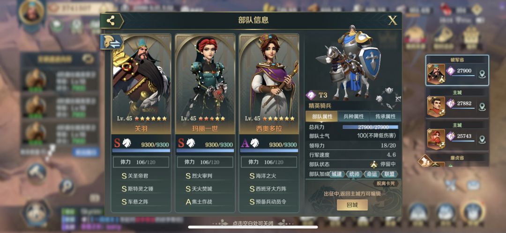The width and height of the screenshot is (506, 233).
Task: Click the location pin beside the 27900 army
Action: [x=482, y=74]
